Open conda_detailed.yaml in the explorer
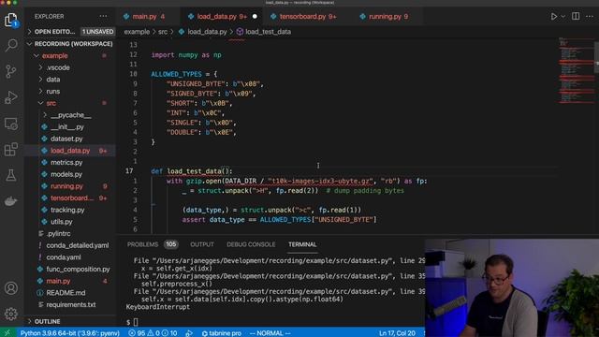599x337 pixels. pyautogui.click(x=70, y=245)
